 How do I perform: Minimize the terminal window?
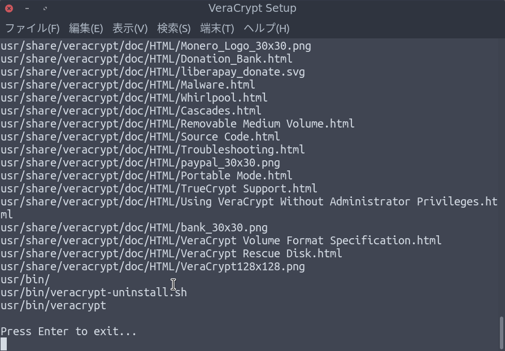click(x=28, y=8)
